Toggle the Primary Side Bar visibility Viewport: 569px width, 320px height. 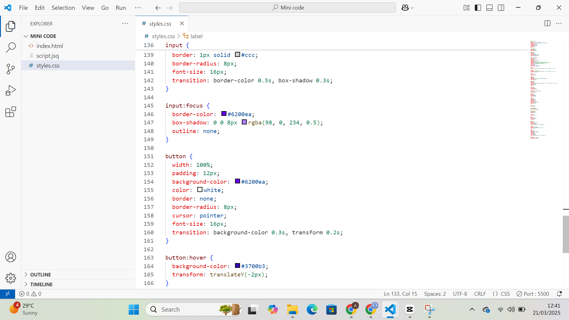click(x=478, y=7)
